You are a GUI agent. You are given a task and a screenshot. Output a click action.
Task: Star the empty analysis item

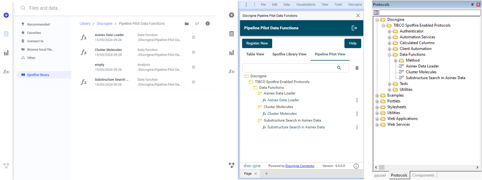tap(193, 67)
